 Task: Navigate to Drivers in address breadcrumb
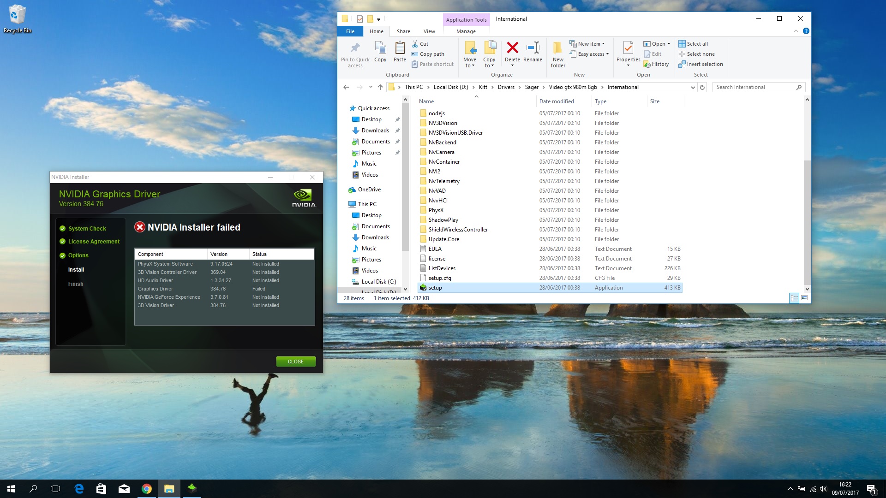[x=506, y=87]
